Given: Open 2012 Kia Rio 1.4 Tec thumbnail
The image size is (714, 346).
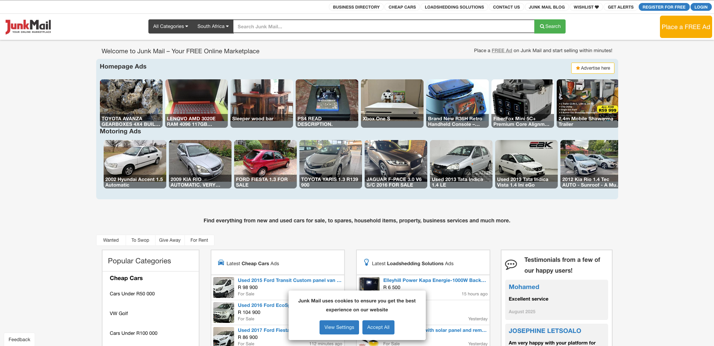Looking at the screenshot, I should tap(589, 164).
